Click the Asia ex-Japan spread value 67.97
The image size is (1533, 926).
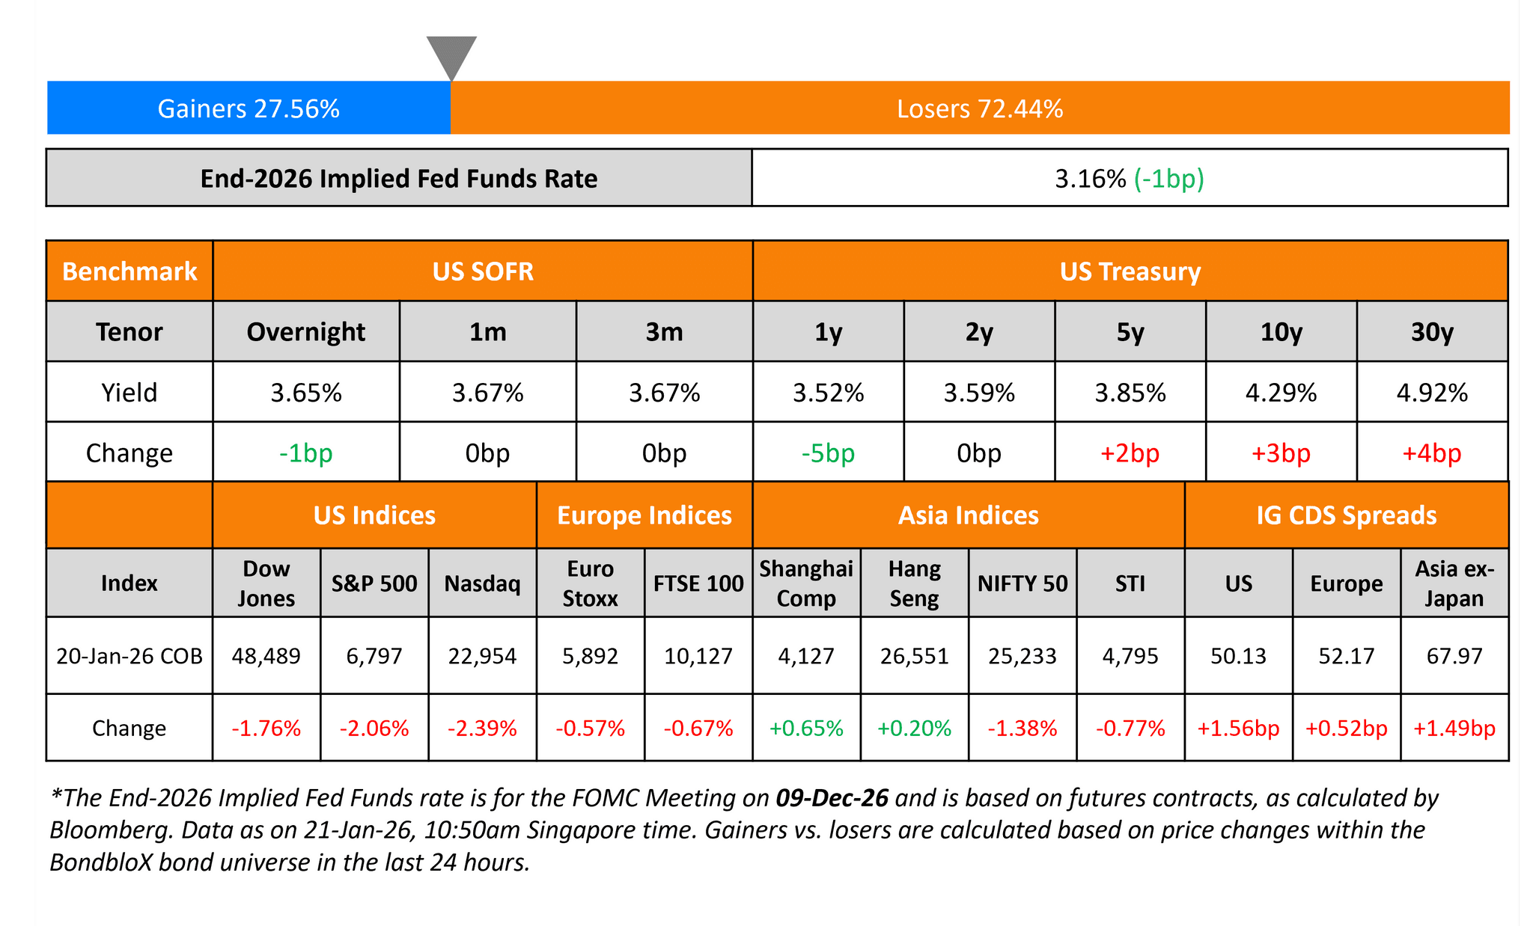1454,656
